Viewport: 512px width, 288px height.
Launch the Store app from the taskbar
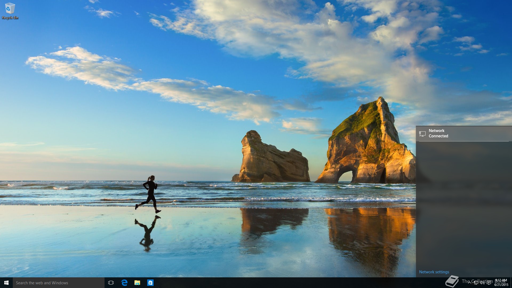click(150, 283)
